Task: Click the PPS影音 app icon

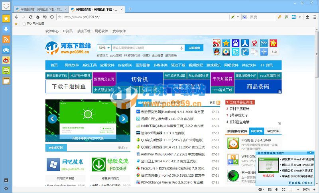Action: click(233, 144)
